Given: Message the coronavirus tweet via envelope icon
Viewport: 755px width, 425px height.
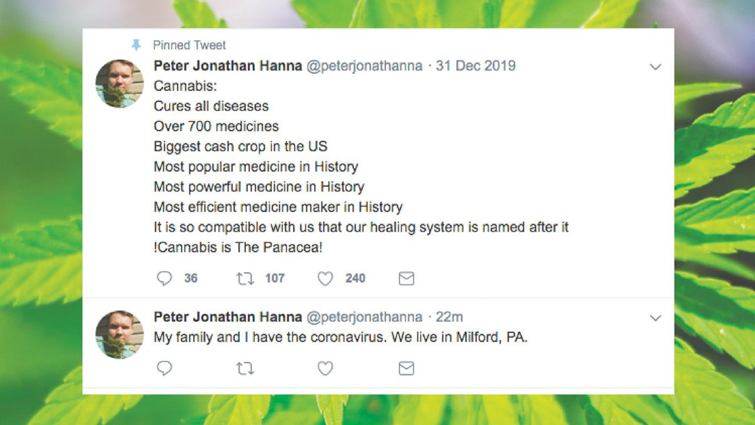Looking at the screenshot, I should tap(406, 368).
